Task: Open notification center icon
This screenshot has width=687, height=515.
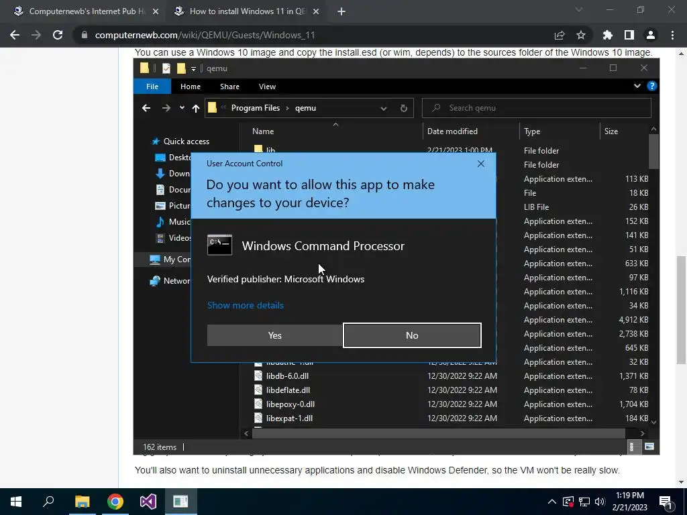Action: pyautogui.click(x=666, y=502)
